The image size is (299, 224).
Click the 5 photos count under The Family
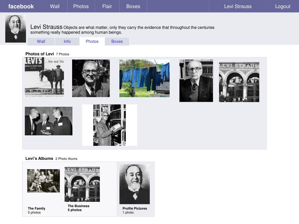click(34, 212)
